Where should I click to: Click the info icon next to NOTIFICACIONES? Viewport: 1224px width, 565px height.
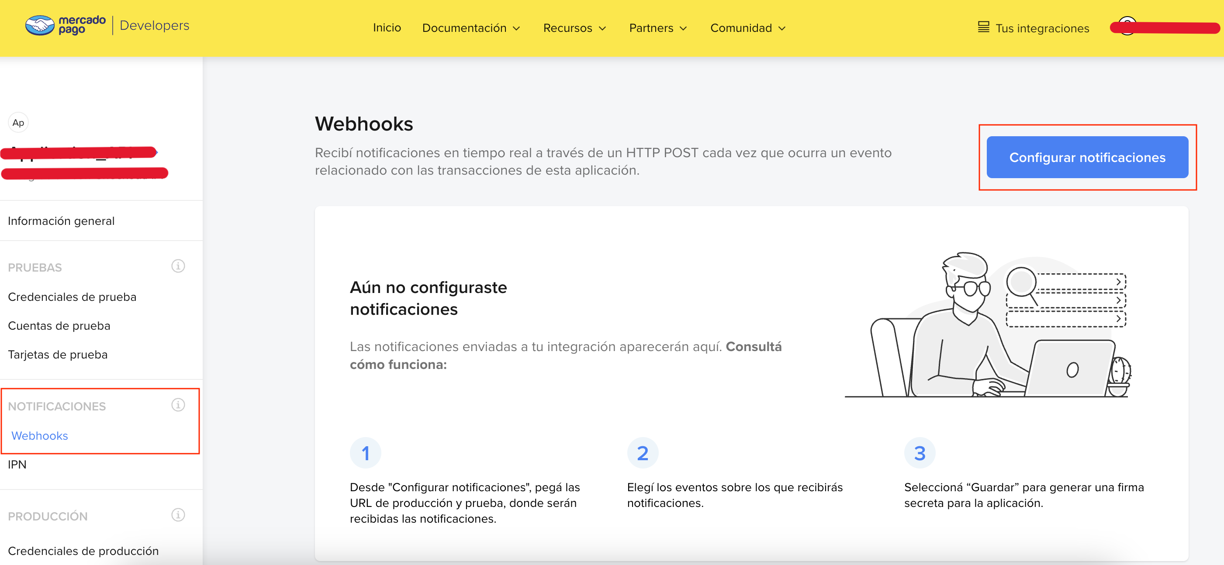(x=178, y=405)
